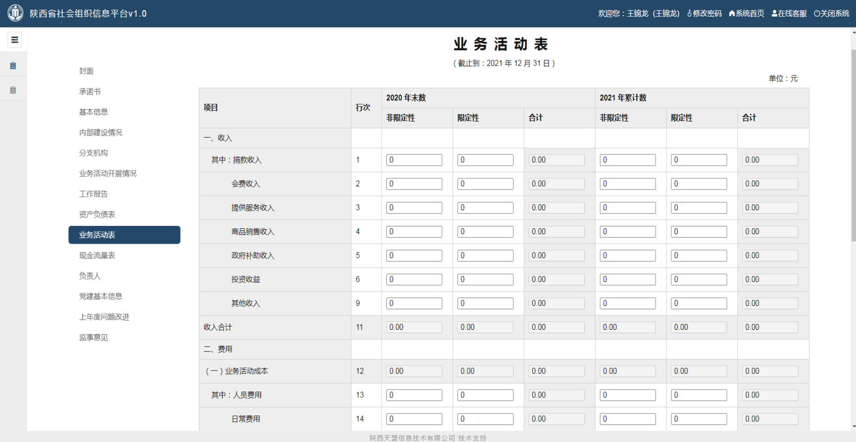
Task: Open 监事意见 section
Action: (94, 337)
